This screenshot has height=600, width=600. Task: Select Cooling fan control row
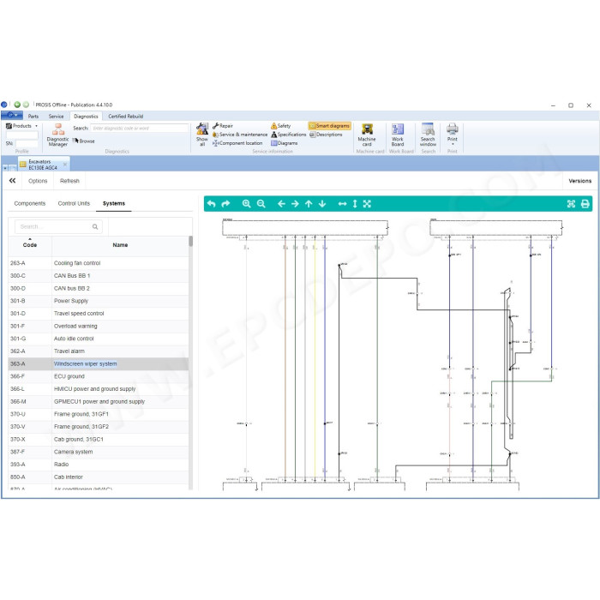point(99,263)
